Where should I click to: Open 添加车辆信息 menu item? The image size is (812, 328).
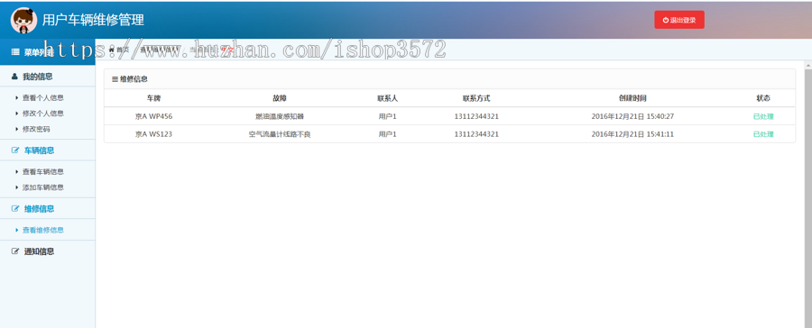click(x=43, y=187)
